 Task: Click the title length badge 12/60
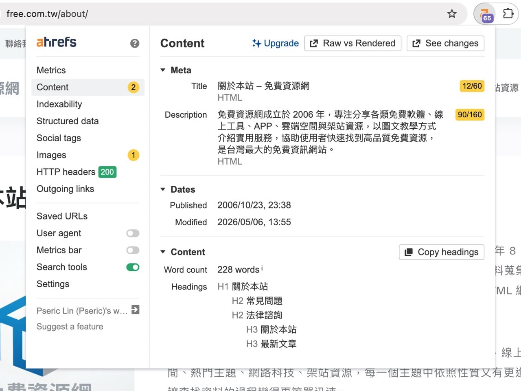[472, 86]
